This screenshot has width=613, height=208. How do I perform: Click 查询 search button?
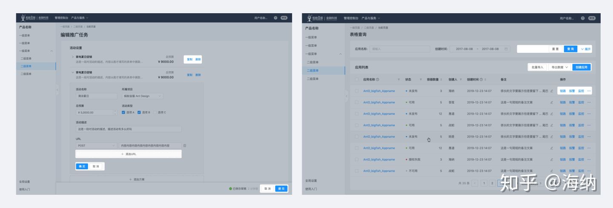coord(570,49)
